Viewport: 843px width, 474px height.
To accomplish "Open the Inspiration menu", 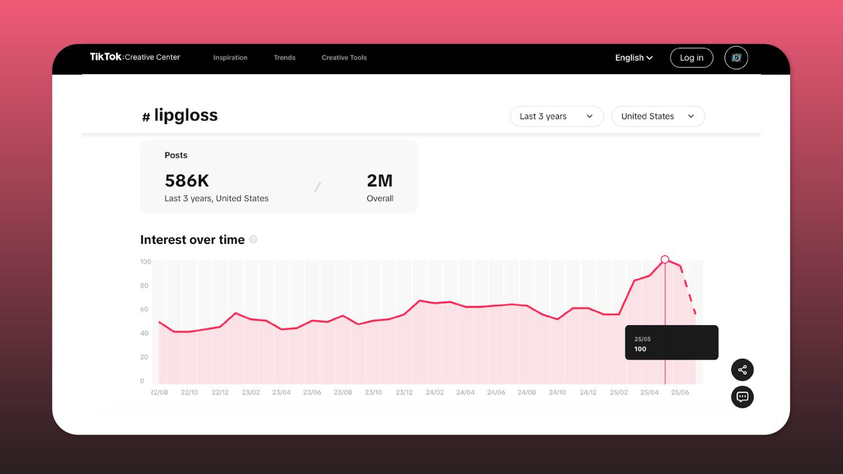I will 230,58.
